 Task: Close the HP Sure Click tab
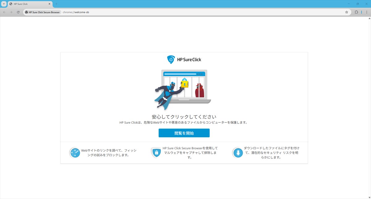click(x=49, y=4)
